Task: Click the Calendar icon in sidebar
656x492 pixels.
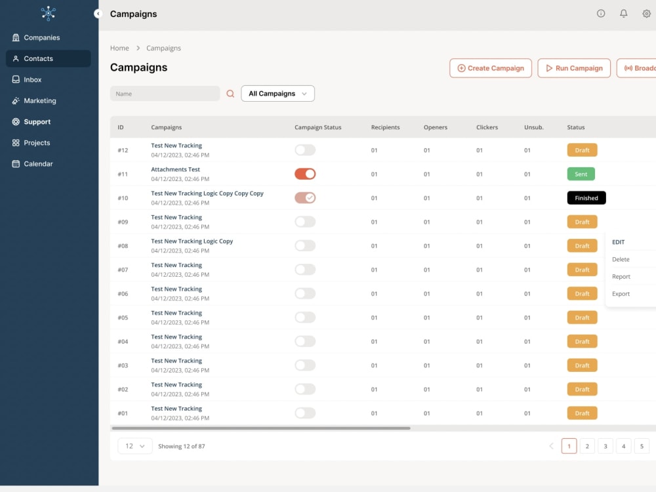Action: [x=16, y=164]
